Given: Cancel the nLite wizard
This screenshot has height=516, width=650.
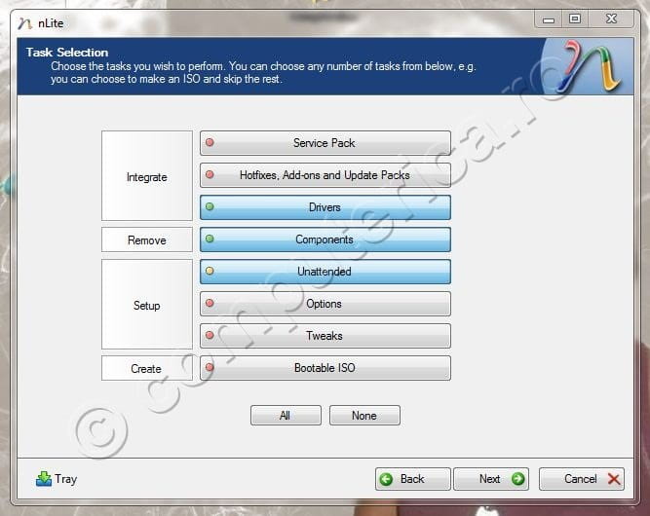Looking at the screenshot, I should (582, 479).
